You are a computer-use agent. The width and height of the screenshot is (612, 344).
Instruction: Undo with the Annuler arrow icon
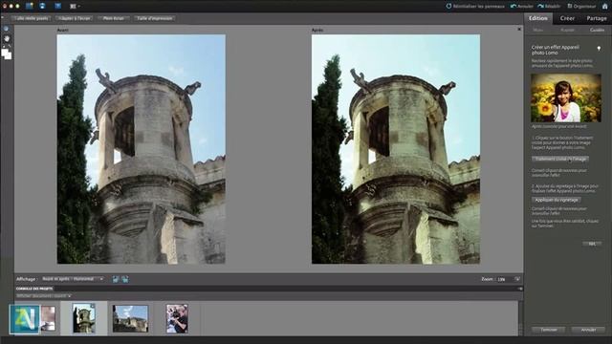(514, 6)
